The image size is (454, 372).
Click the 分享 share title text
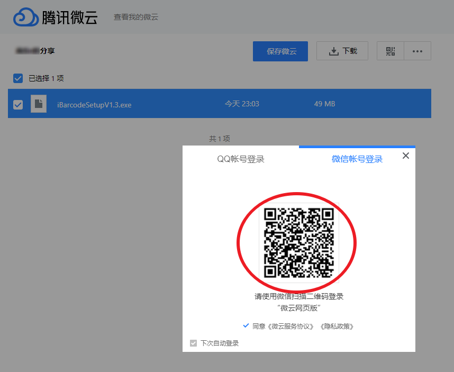[x=47, y=51]
